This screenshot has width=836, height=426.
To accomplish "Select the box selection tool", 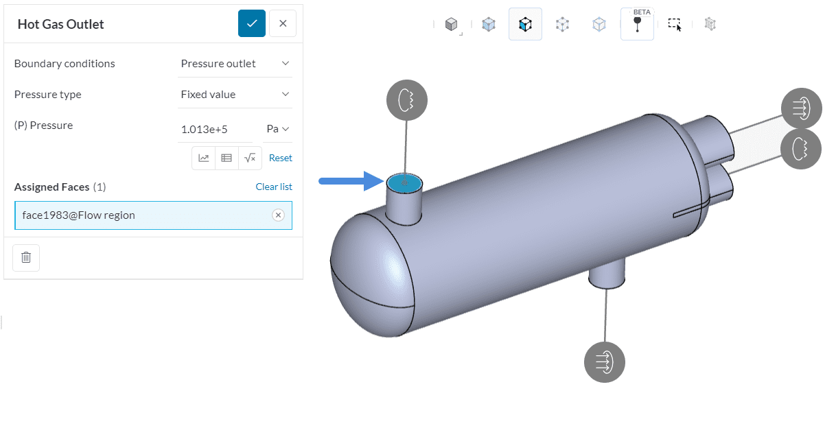I will coord(675,25).
